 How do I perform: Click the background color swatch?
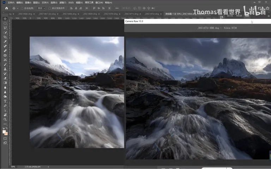pyautogui.click(x=6, y=134)
